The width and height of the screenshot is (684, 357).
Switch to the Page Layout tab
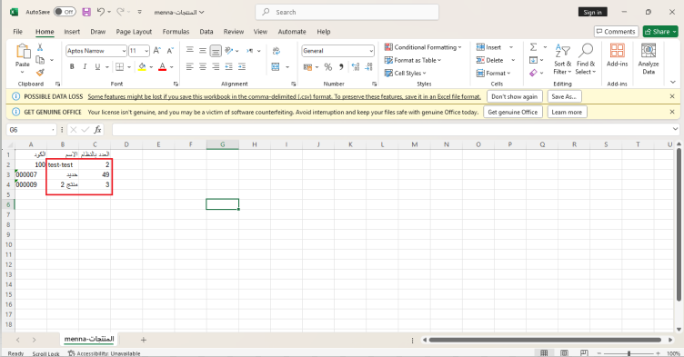[134, 32]
